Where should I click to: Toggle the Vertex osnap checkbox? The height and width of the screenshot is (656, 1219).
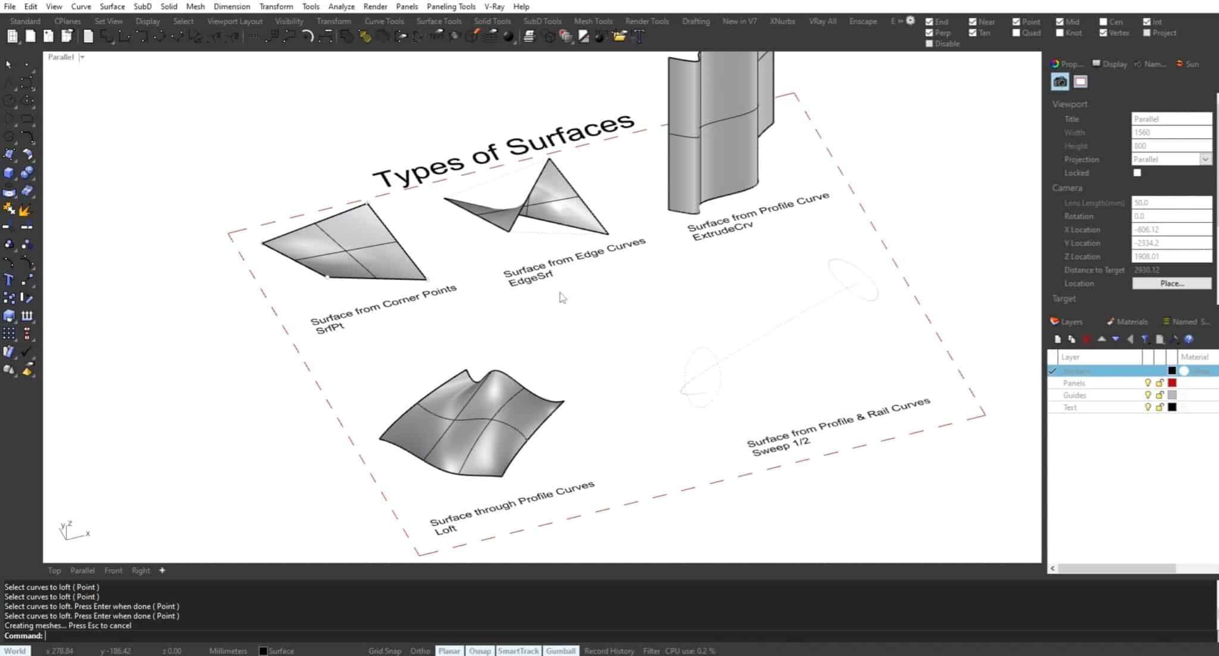1103,33
